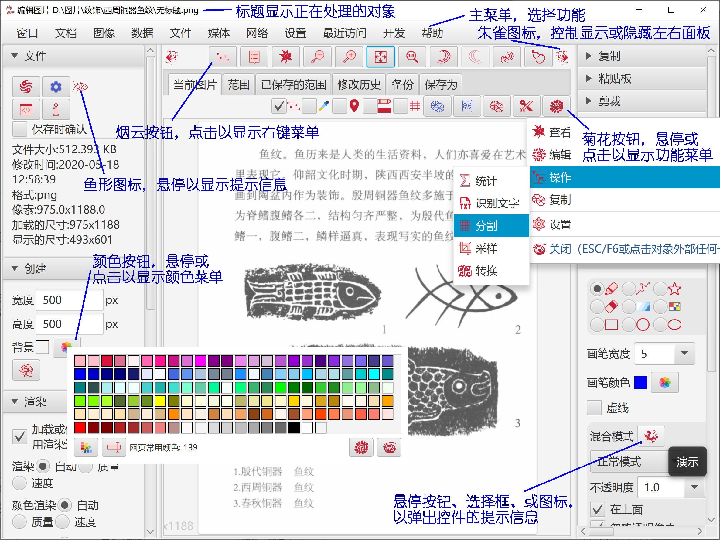Choose 转换 in the submenu
Screen dimensions: 720x540
click(491, 271)
